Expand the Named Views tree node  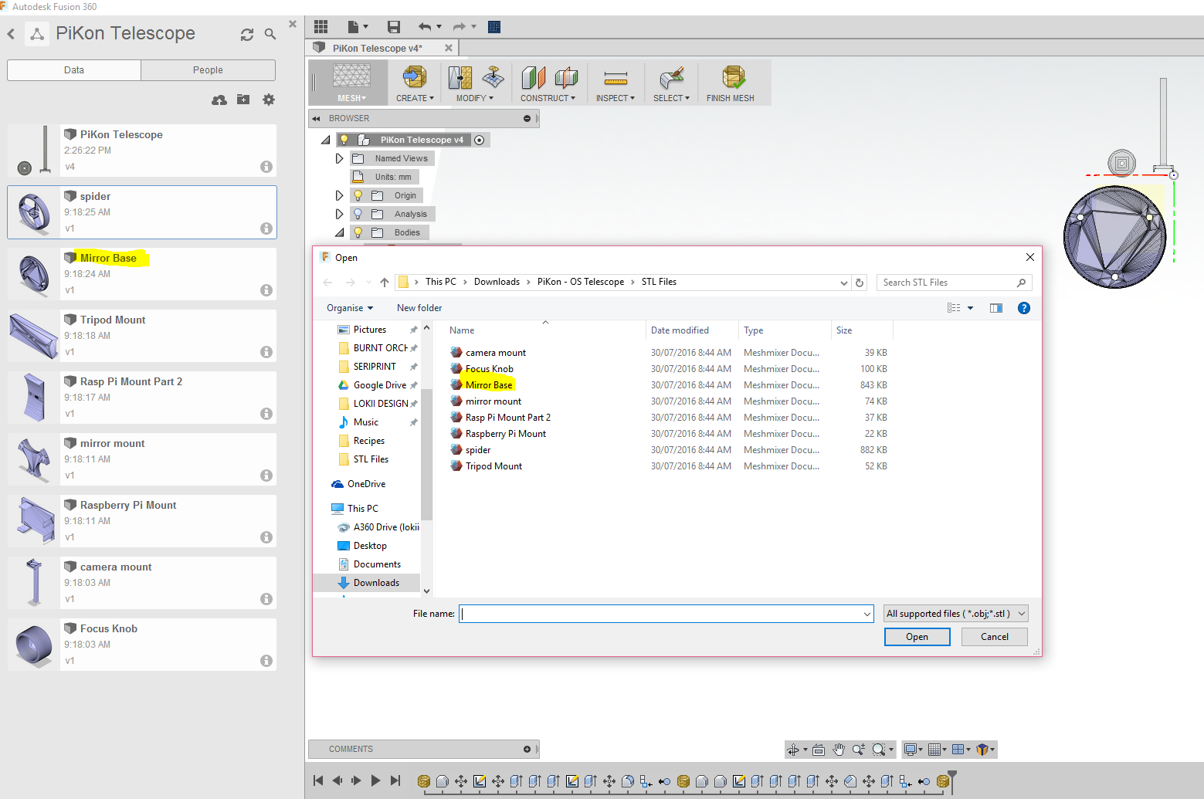click(339, 157)
